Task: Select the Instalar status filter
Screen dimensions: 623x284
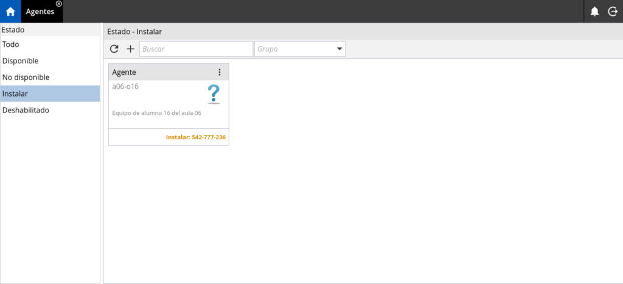Action: 50,94
